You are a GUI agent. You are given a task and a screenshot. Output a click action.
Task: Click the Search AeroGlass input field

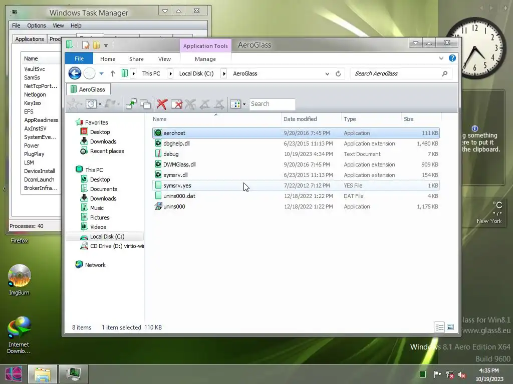[396, 73]
